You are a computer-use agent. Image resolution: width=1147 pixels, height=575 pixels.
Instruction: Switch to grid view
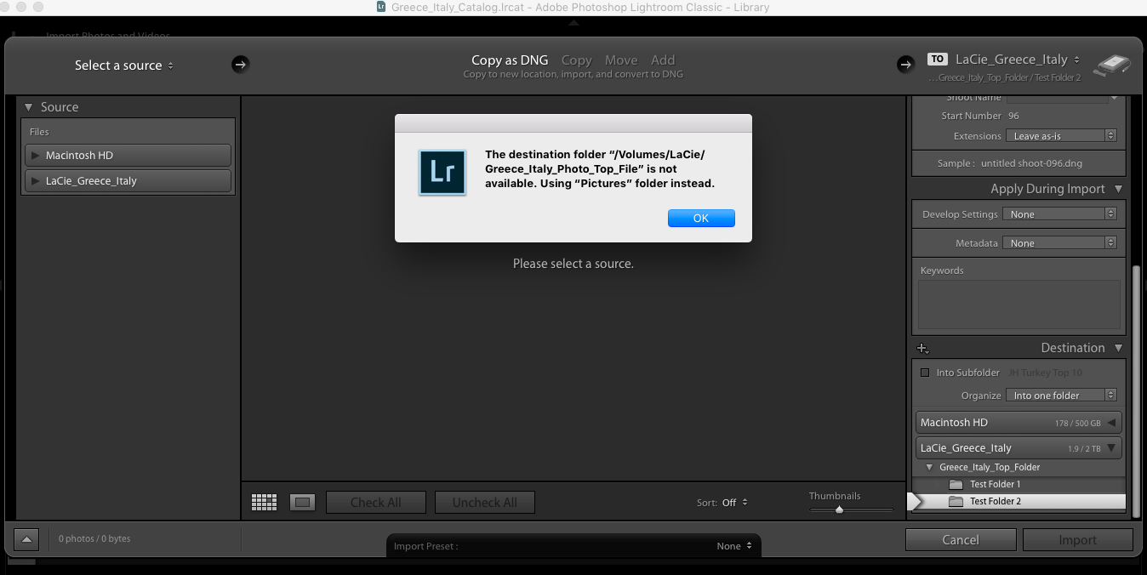pyautogui.click(x=265, y=503)
